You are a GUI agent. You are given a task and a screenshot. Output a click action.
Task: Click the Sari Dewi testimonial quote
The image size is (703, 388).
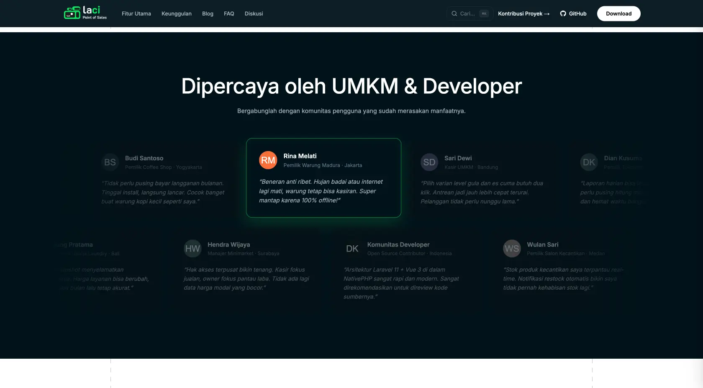click(x=482, y=192)
